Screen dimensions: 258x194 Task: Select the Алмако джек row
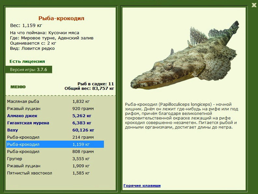[55, 116]
